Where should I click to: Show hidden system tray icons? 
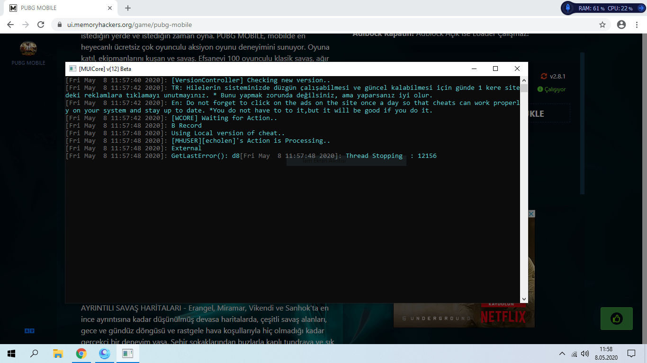[562, 354]
